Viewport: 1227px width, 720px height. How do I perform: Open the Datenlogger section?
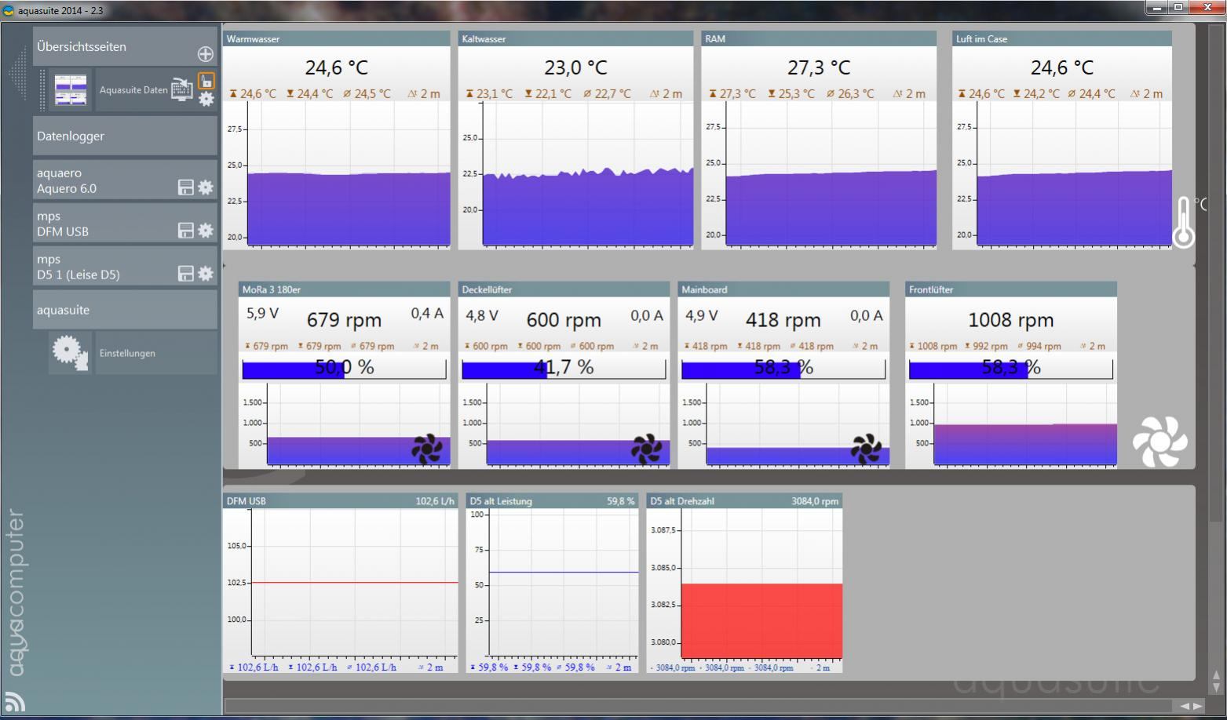click(x=125, y=136)
